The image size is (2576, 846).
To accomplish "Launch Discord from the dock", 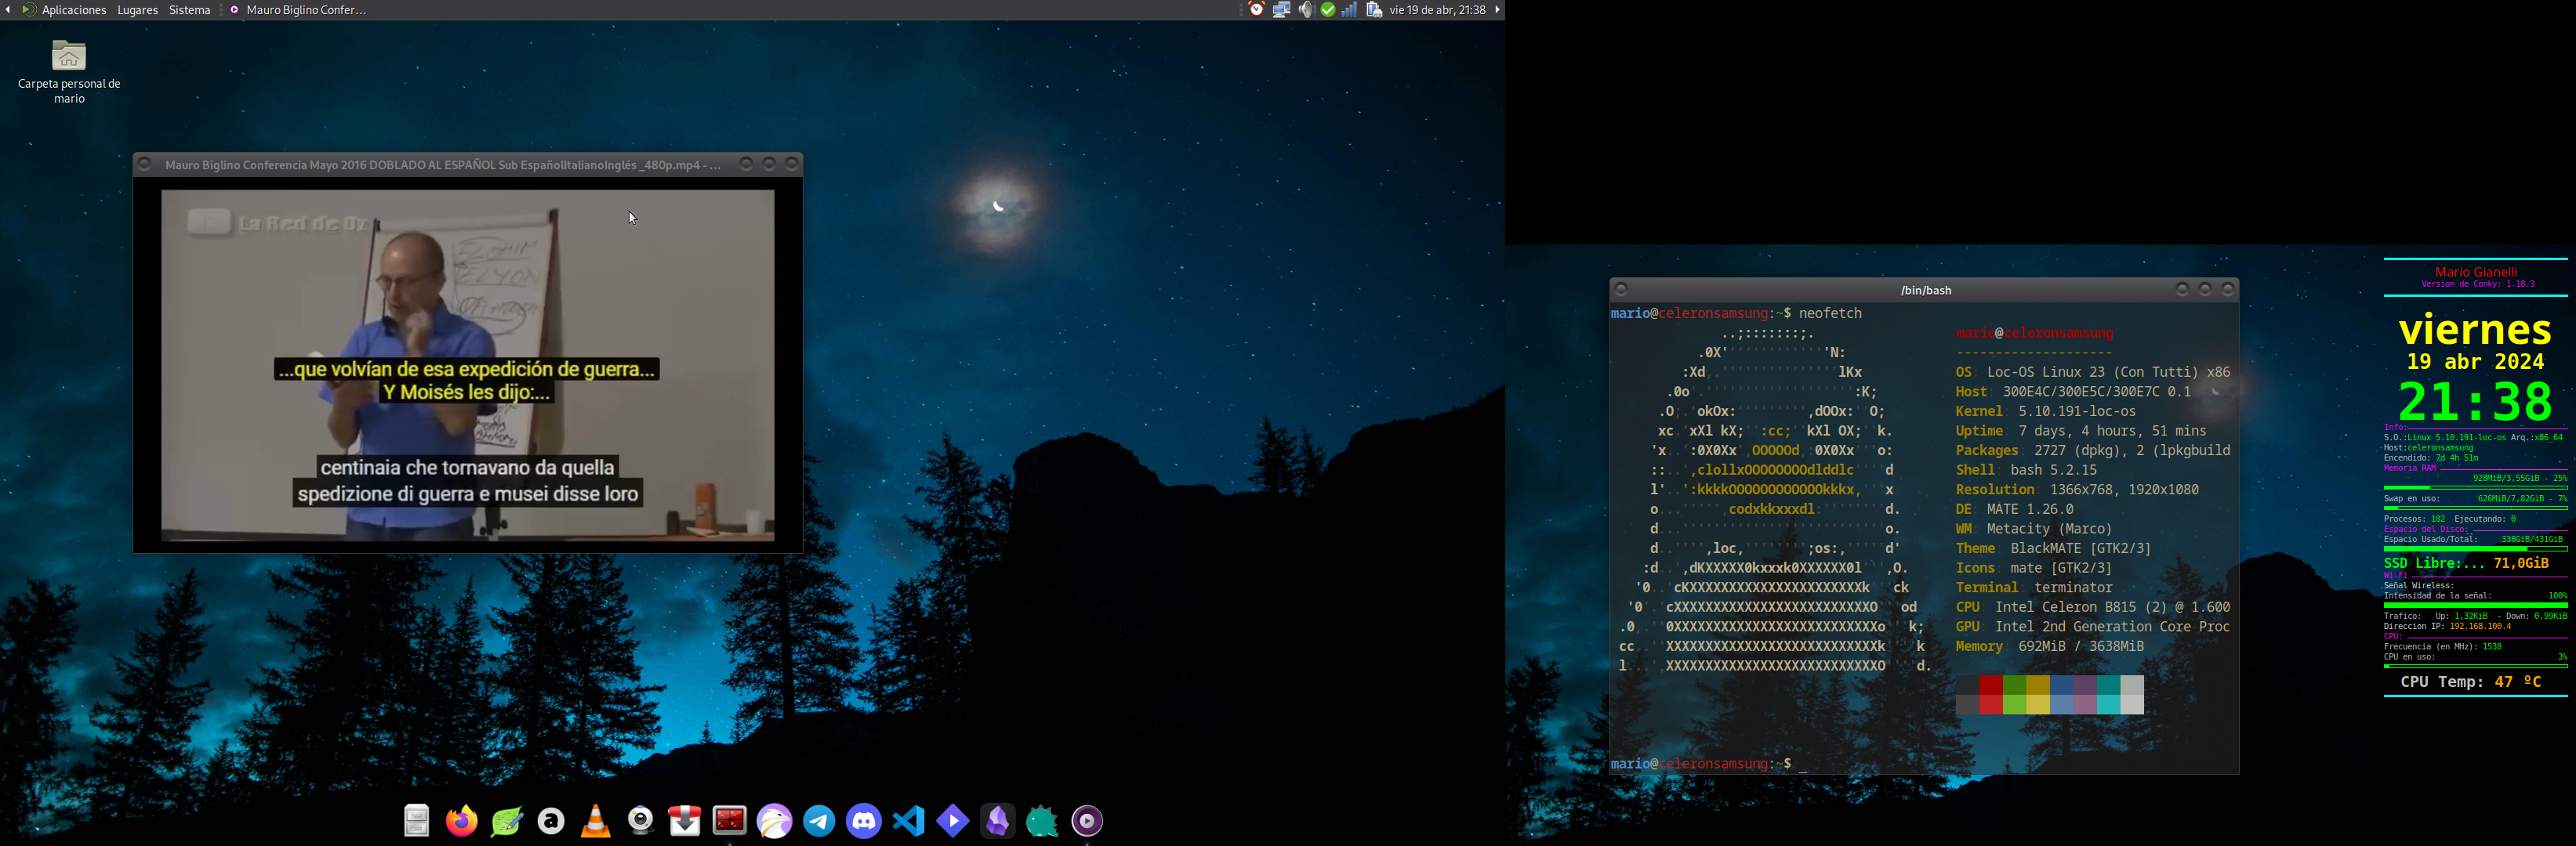I will pyautogui.click(x=864, y=821).
